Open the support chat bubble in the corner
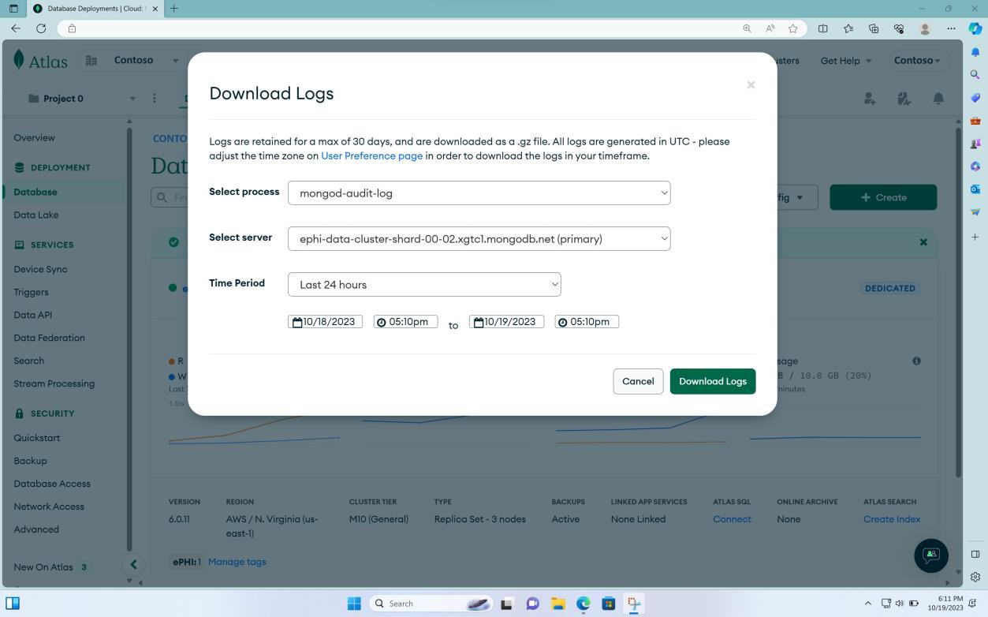 point(930,555)
